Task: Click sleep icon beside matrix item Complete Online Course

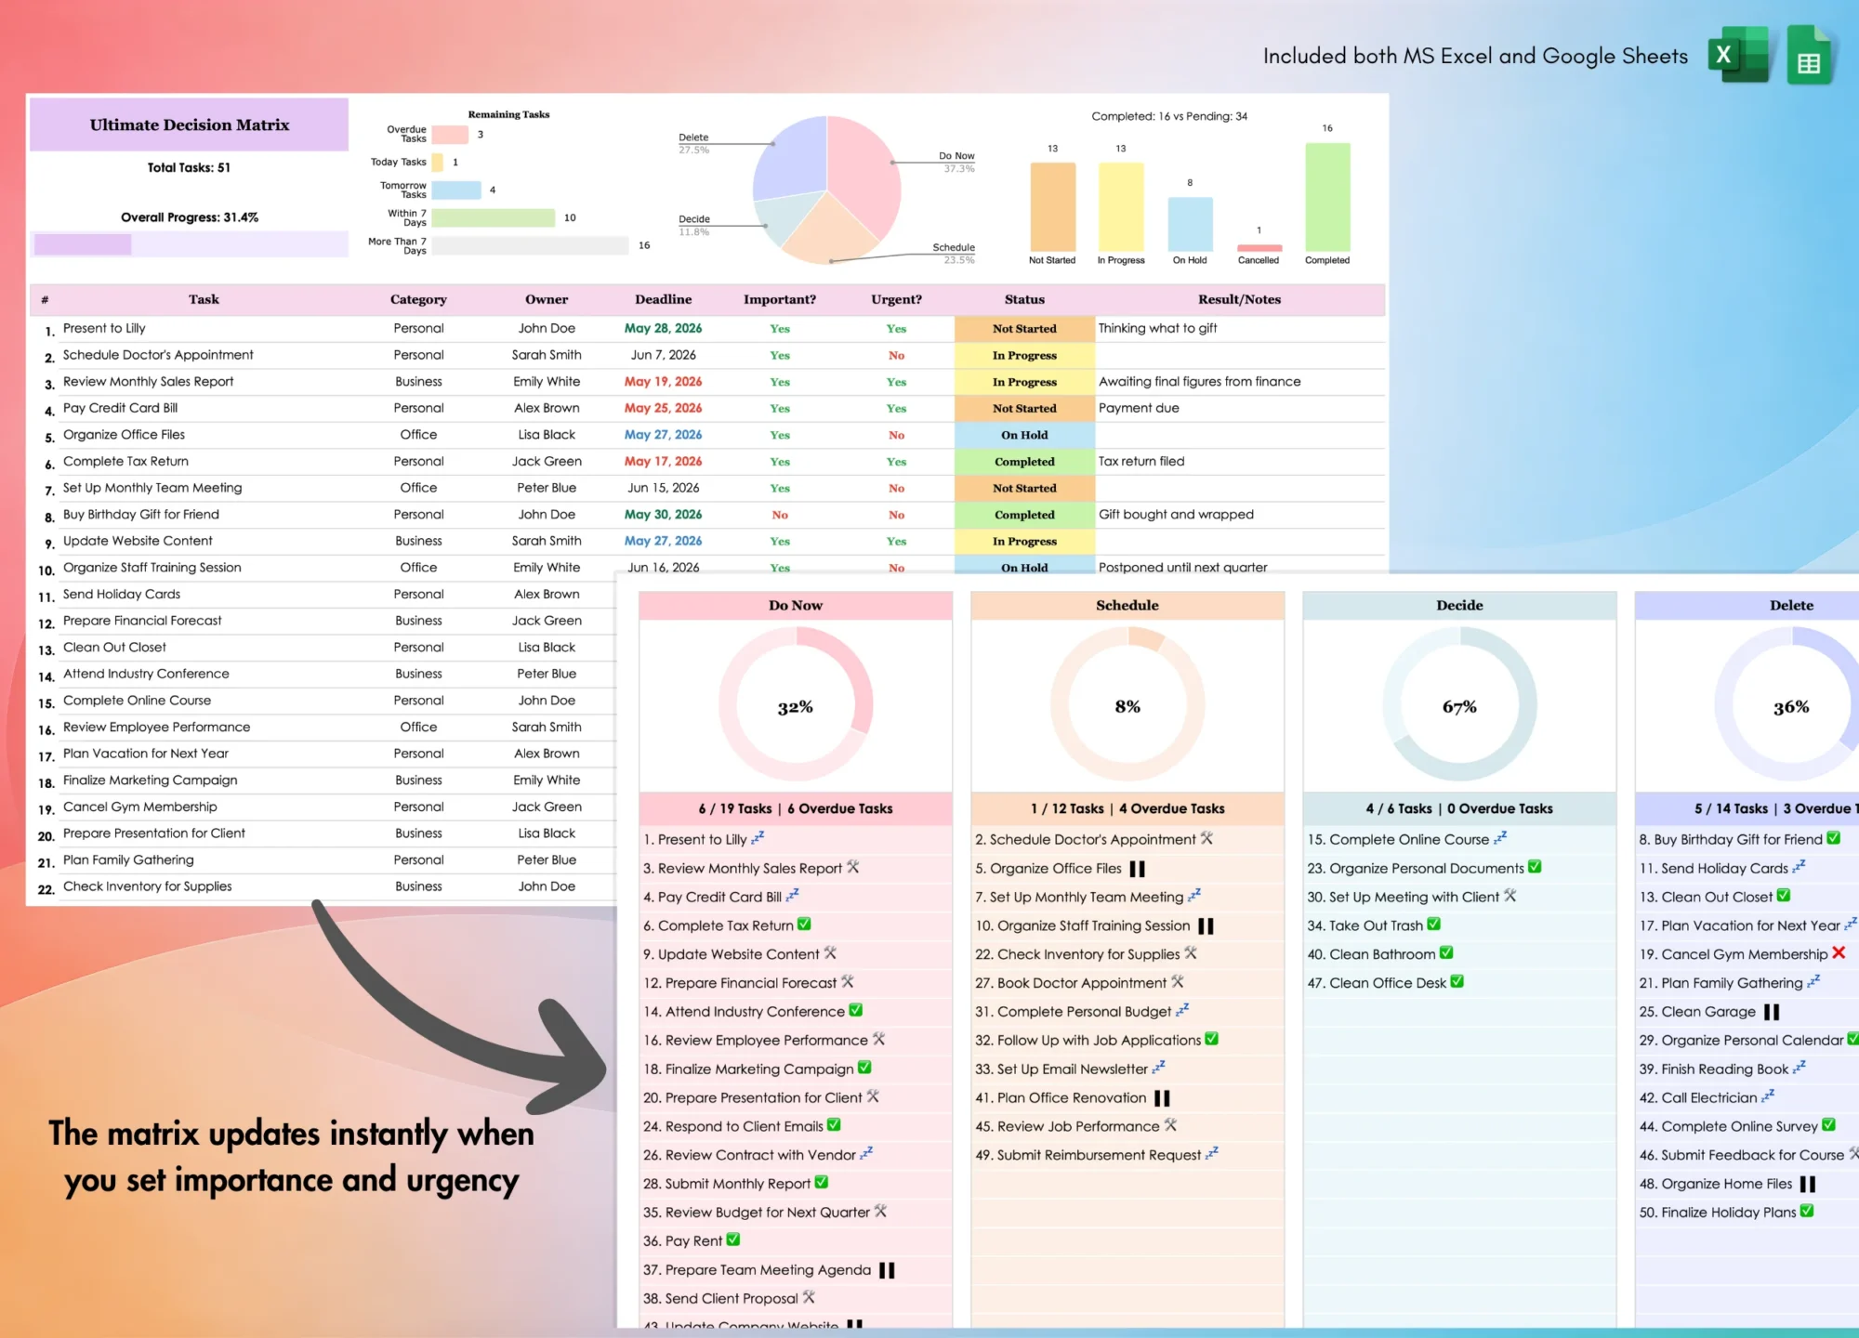Action: (1500, 838)
